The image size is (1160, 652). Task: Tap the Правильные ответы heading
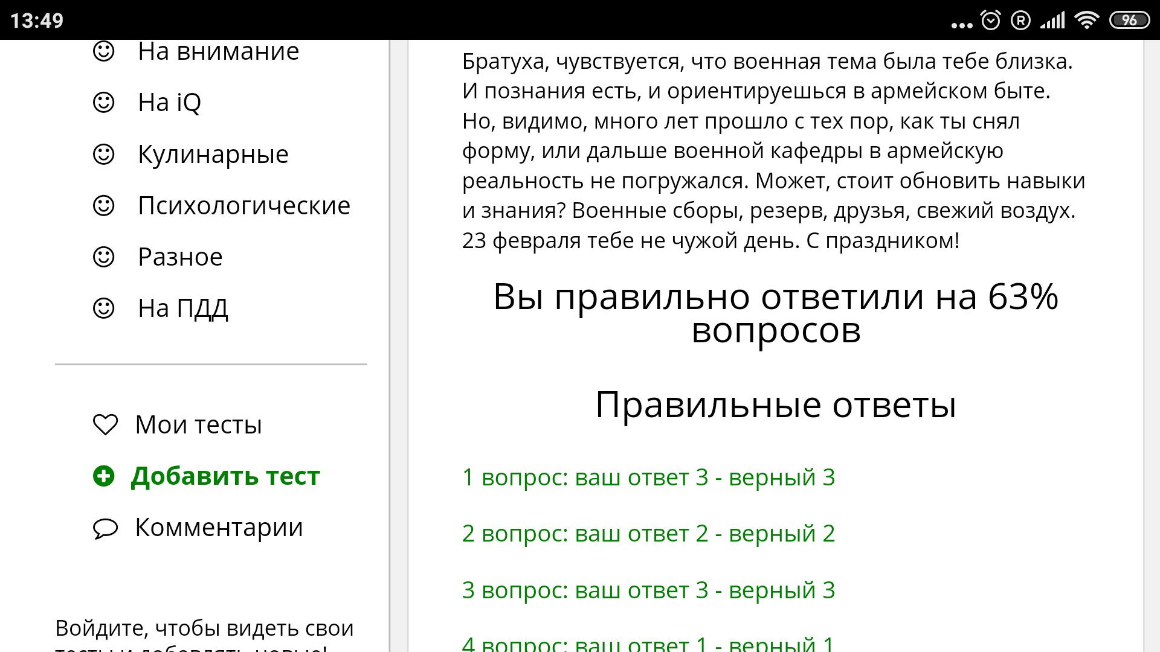click(x=776, y=404)
